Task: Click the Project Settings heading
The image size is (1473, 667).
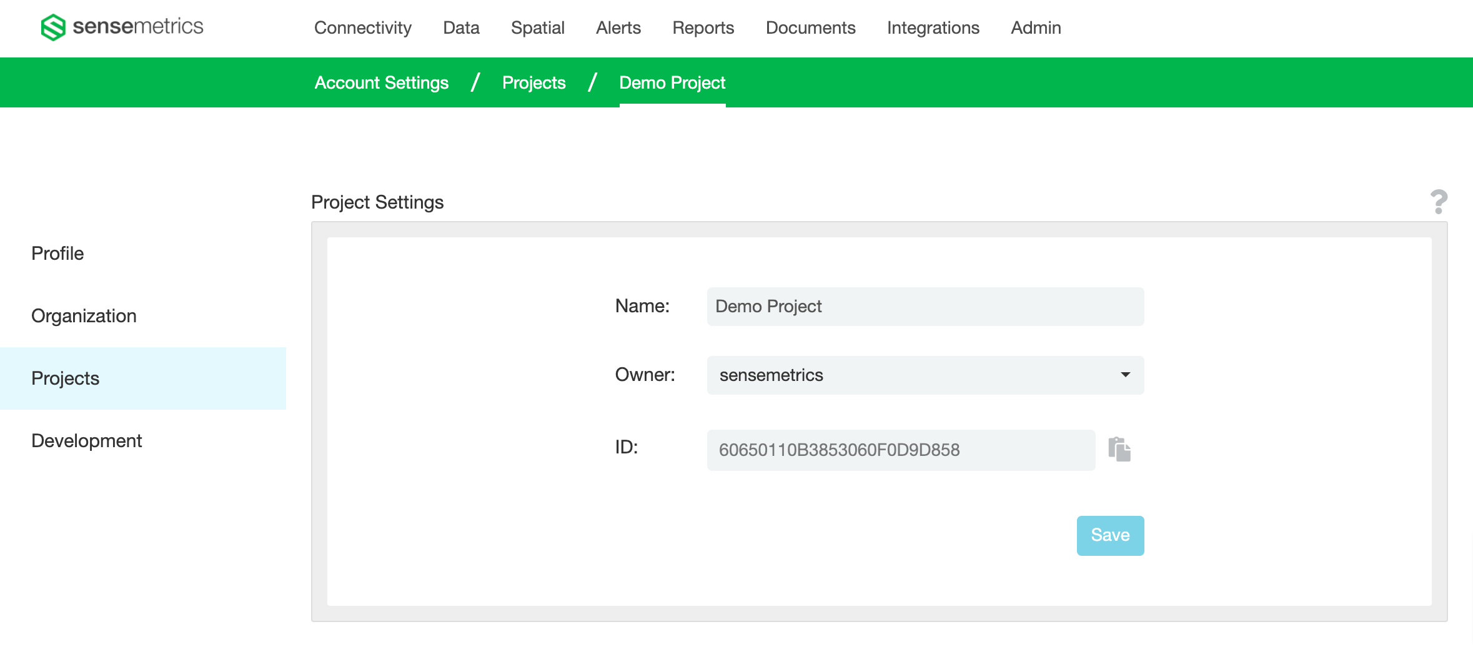Action: pyautogui.click(x=377, y=202)
